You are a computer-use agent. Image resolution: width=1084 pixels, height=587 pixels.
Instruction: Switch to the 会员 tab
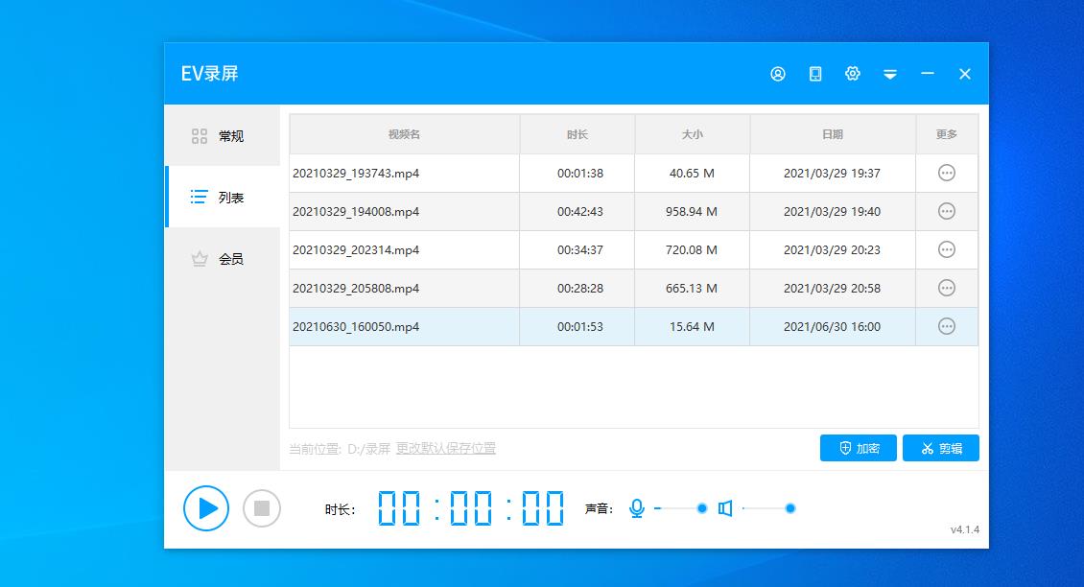click(223, 259)
